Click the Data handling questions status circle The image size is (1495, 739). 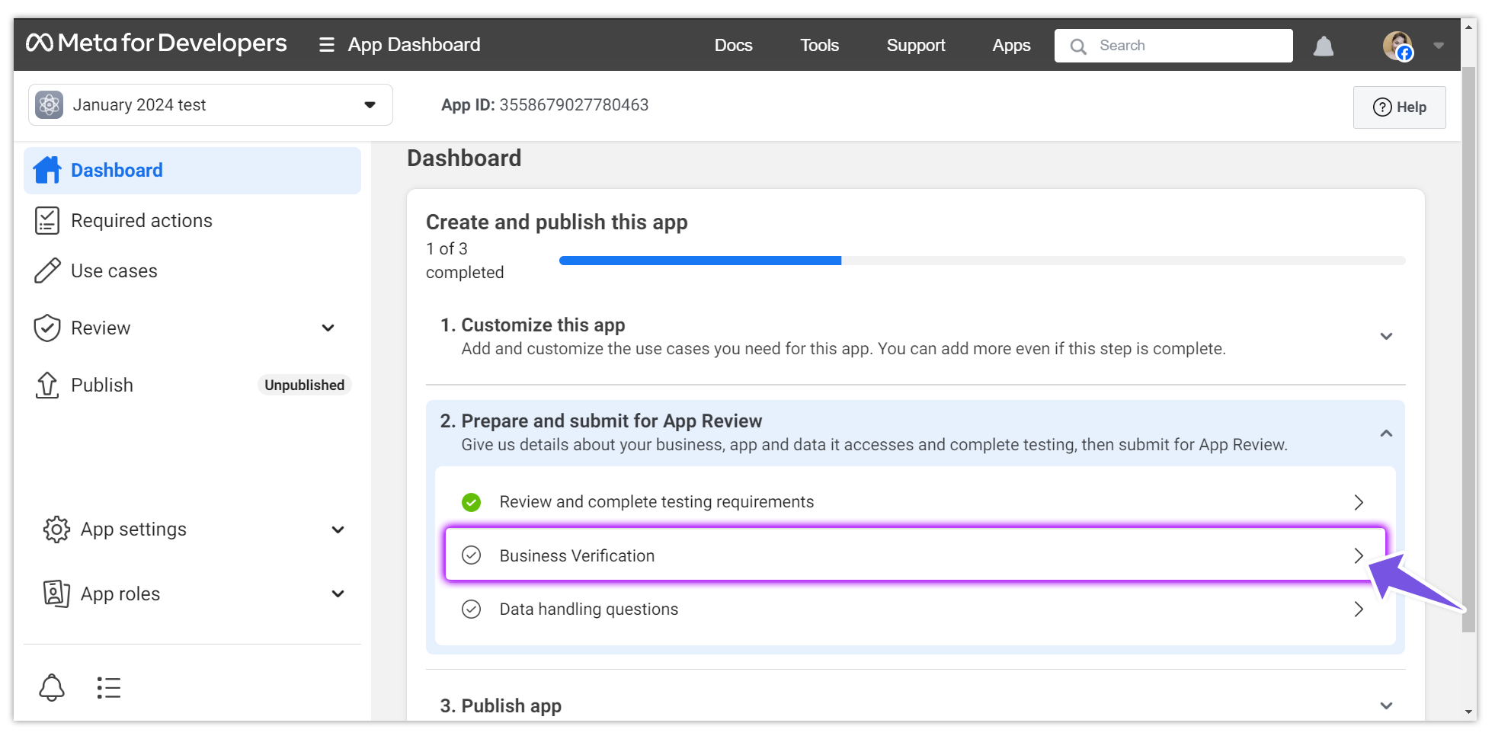471,609
